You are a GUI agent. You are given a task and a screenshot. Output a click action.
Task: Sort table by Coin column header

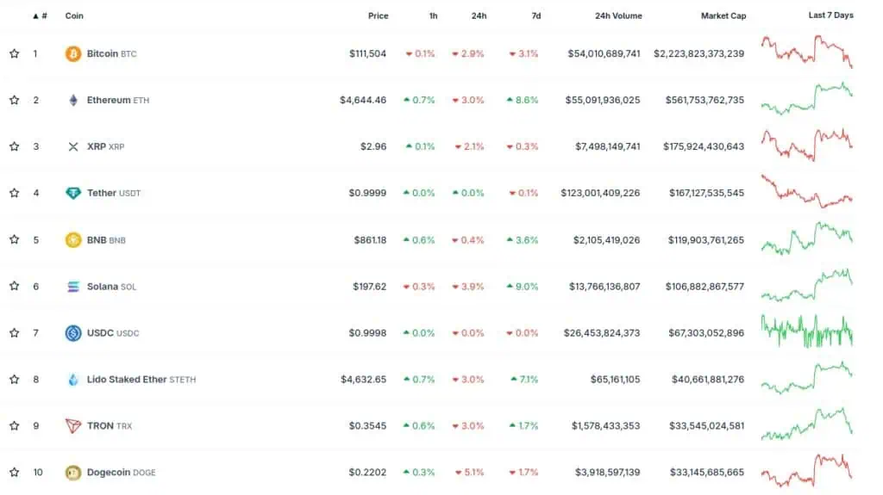pyautogui.click(x=74, y=15)
